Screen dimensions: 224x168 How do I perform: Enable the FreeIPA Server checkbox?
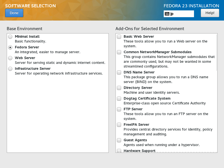pyautogui.click(x=119, y=125)
